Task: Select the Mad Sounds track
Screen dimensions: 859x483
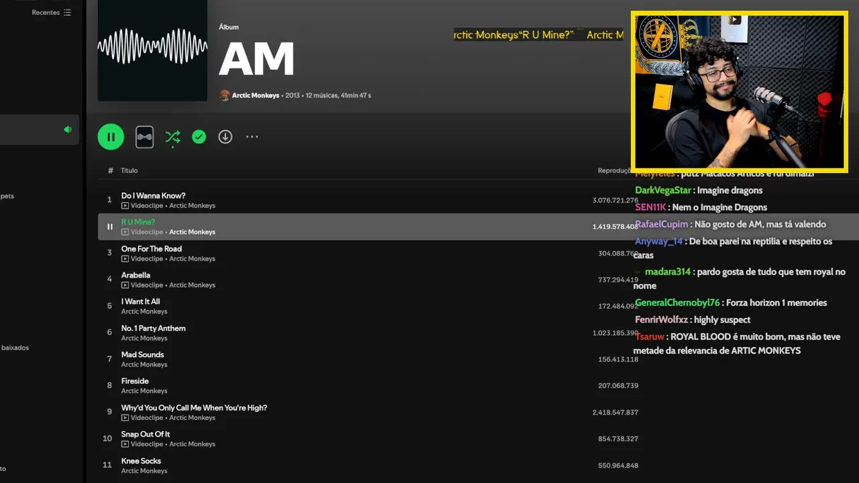Action: point(142,355)
